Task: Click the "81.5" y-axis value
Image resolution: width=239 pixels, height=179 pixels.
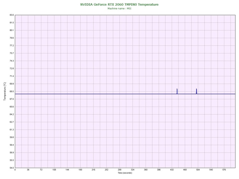Action: coord(12,22)
